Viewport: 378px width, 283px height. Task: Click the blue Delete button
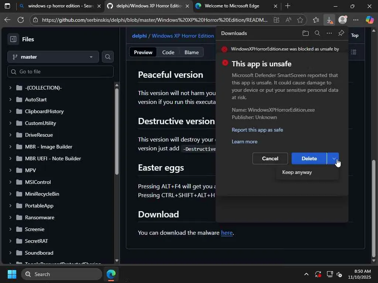tap(309, 158)
